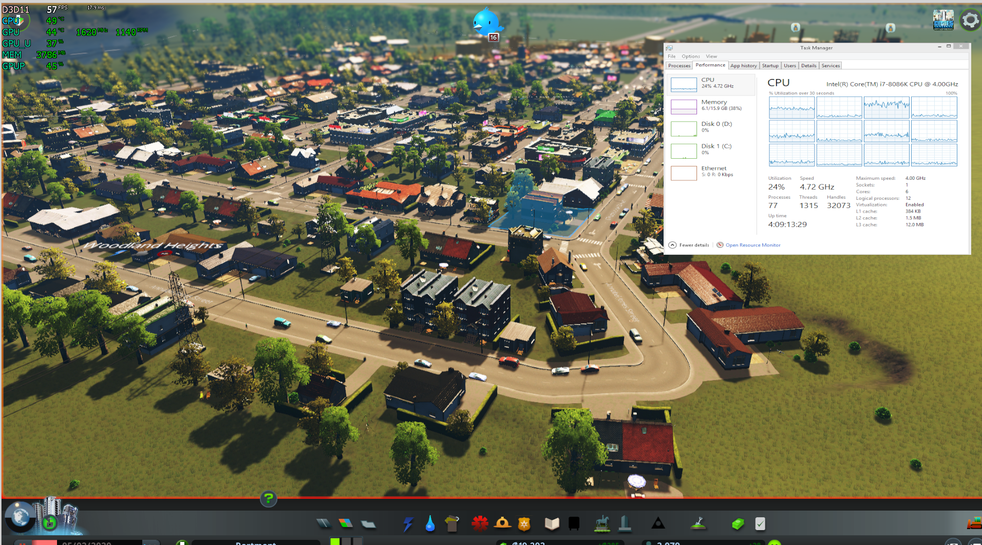The image size is (982, 545).
Task: Switch to the Users tab
Action: [789, 66]
